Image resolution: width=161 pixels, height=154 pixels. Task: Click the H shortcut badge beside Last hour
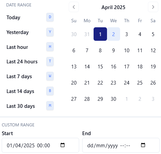tap(50, 47)
